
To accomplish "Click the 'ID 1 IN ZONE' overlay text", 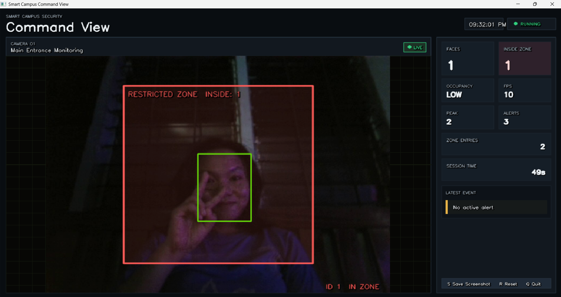I will (352, 286).
